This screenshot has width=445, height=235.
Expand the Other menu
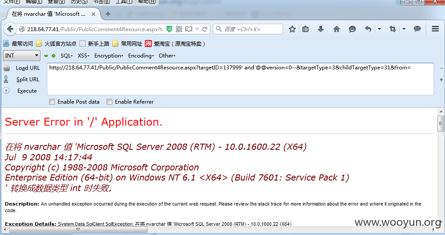click(x=167, y=56)
